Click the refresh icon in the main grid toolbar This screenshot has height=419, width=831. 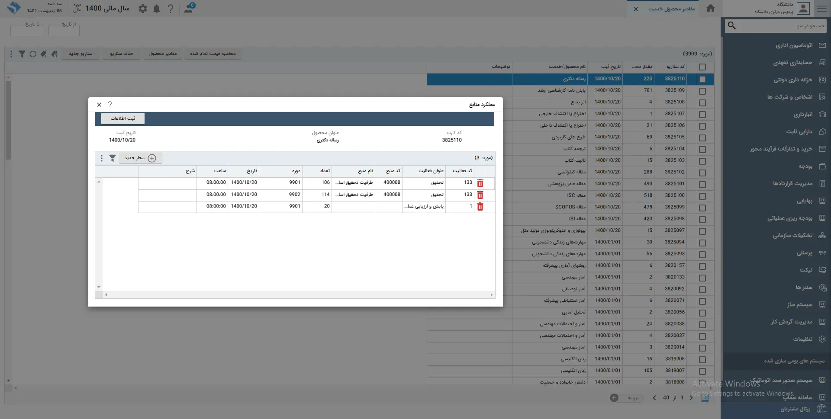click(x=33, y=54)
